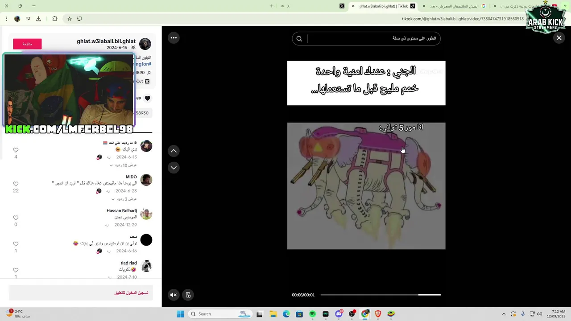The width and height of the screenshot is (571, 321).
Task: Reply to MIDO's 2024-6-23 comment
Action: pyautogui.click(x=108, y=191)
